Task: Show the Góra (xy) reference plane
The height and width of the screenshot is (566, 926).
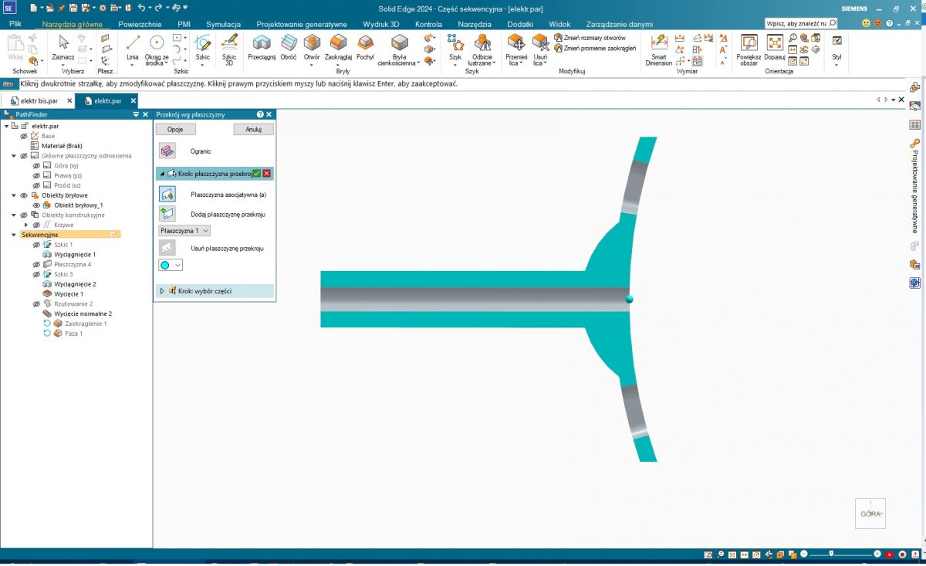Action: click(35, 166)
